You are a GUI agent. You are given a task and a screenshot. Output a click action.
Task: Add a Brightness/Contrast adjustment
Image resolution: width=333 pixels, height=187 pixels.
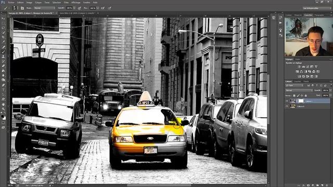click(299, 67)
